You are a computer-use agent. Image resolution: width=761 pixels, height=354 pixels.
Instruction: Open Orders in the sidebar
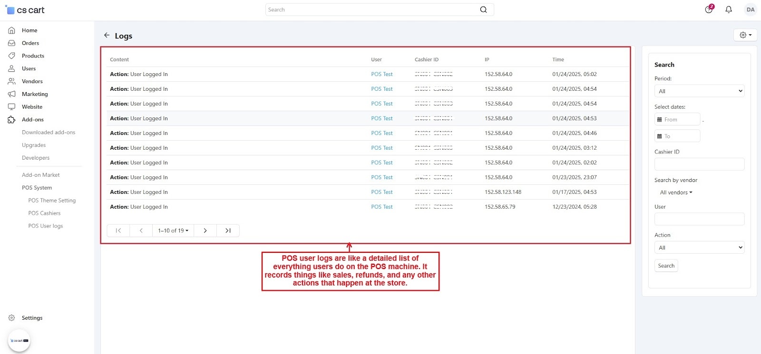30,43
